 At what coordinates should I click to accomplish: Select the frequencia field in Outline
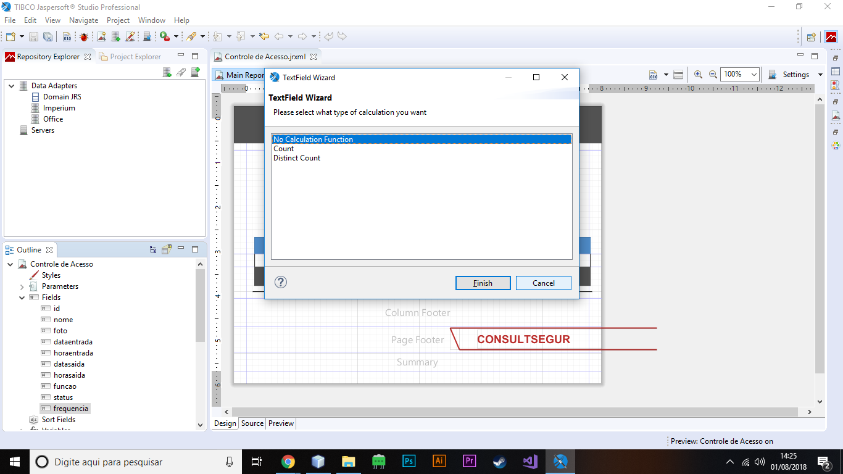[71, 409]
